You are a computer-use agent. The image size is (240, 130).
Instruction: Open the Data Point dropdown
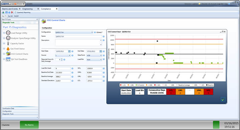[x=94, y=55]
